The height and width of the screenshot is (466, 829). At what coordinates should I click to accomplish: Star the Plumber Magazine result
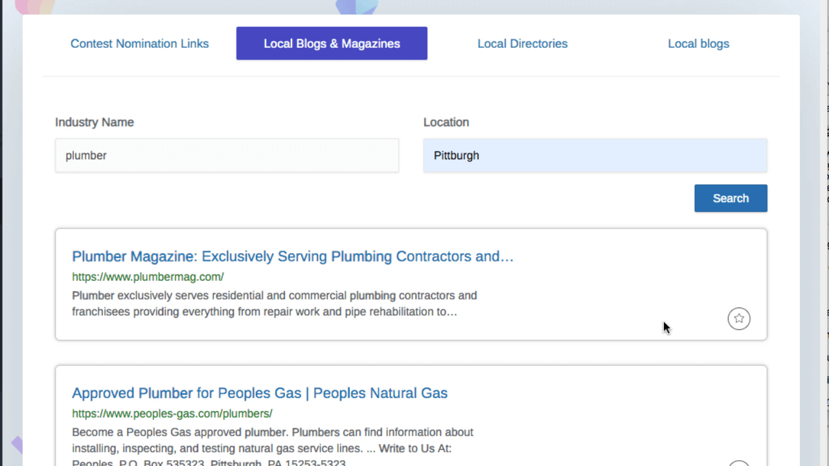[x=739, y=318]
